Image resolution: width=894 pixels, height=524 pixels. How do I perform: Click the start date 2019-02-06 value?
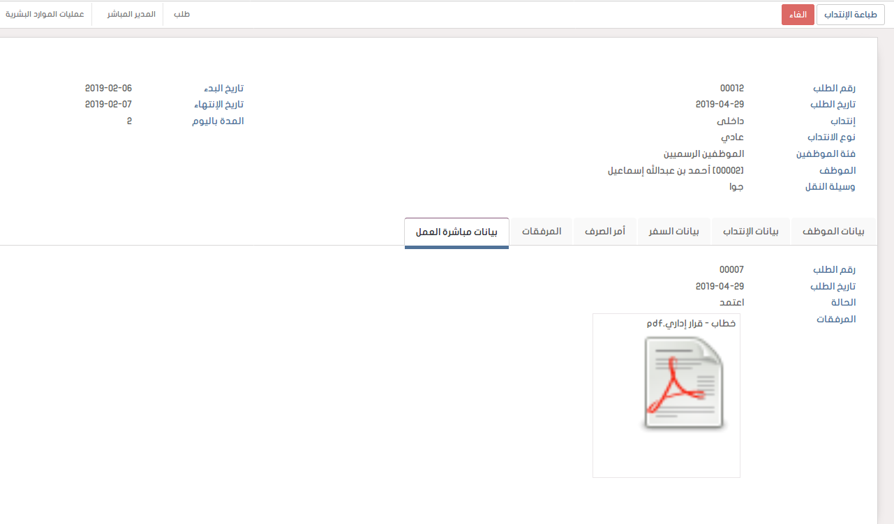point(108,88)
